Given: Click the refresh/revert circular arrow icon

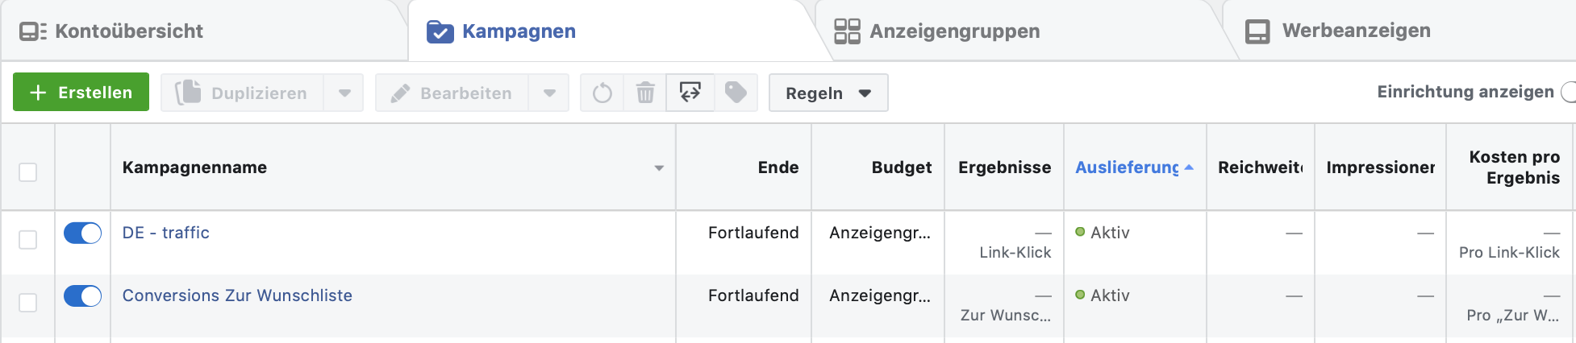Looking at the screenshot, I should [602, 93].
